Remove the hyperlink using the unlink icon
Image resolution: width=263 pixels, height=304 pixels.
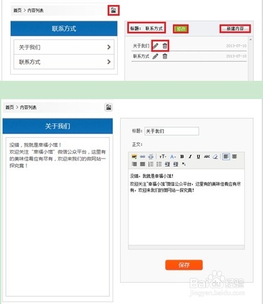151,157
